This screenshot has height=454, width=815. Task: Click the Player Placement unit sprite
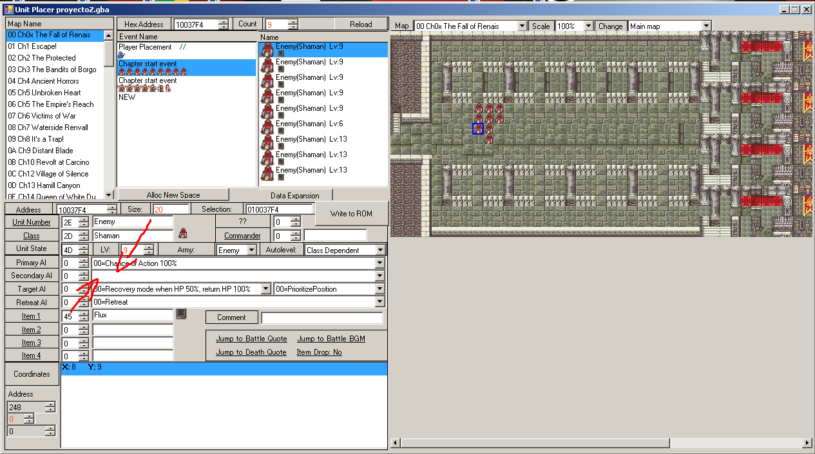(x=122, y=55)
